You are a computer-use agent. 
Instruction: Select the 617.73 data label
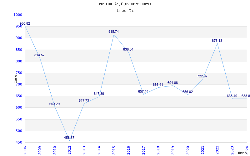tap(84, 100)
